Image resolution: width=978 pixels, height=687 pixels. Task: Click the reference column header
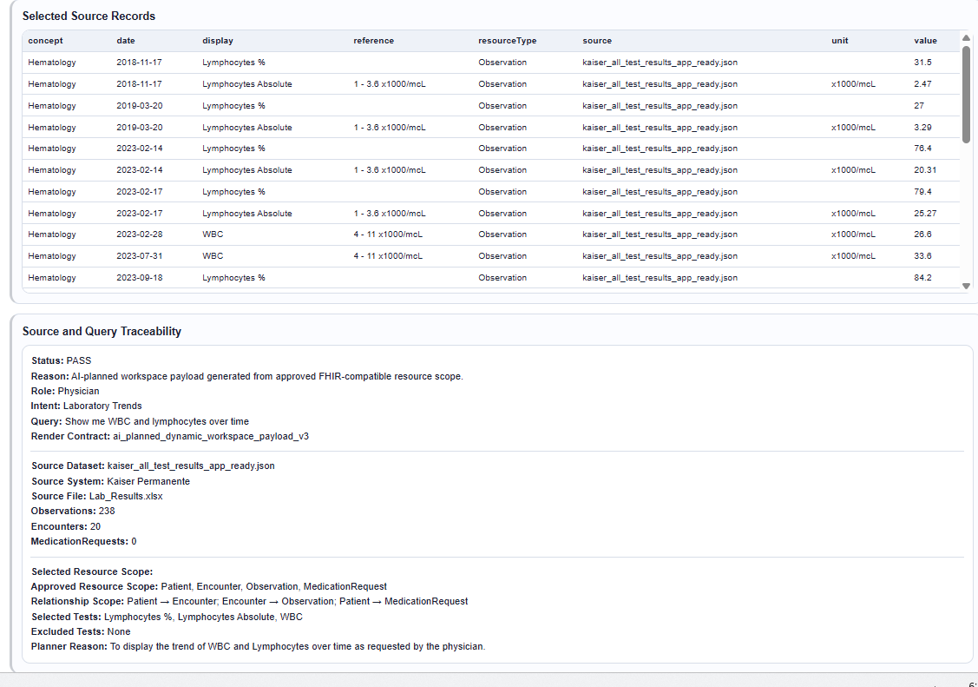pos(374,41)
